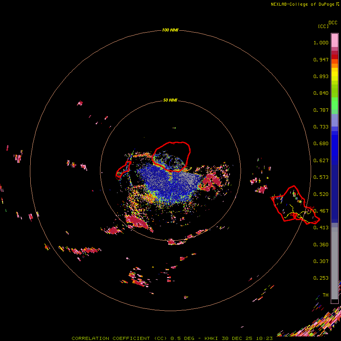The height and width of the screenshot is (341, 341).
Task: Click the TH threshold label
Action: click(325, 295)
